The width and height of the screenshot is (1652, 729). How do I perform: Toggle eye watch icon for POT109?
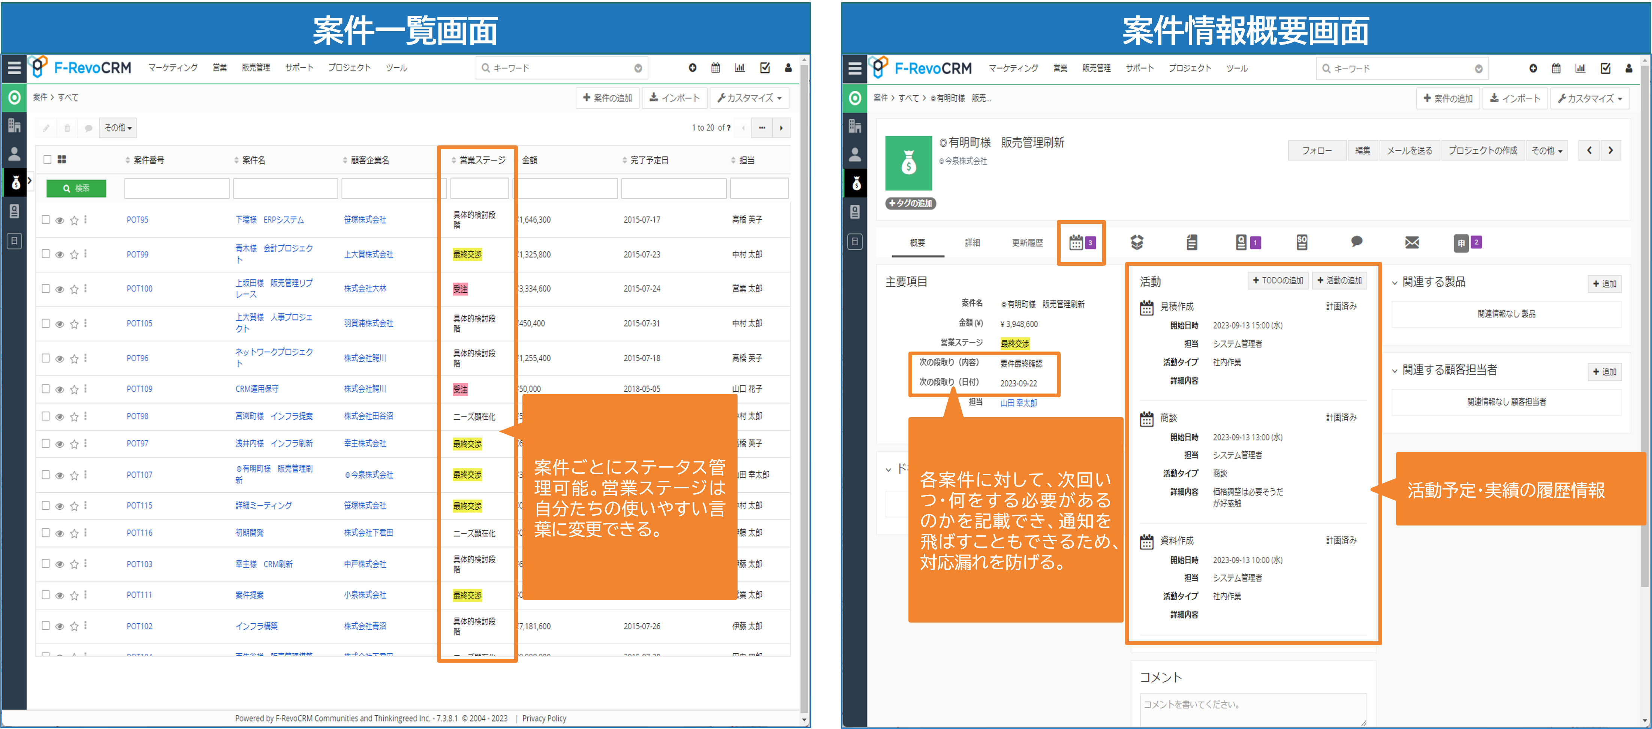pyautogui.click(x=60, y=389)
